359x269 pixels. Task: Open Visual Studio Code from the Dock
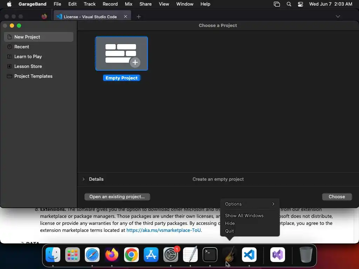tap(249, 255)
